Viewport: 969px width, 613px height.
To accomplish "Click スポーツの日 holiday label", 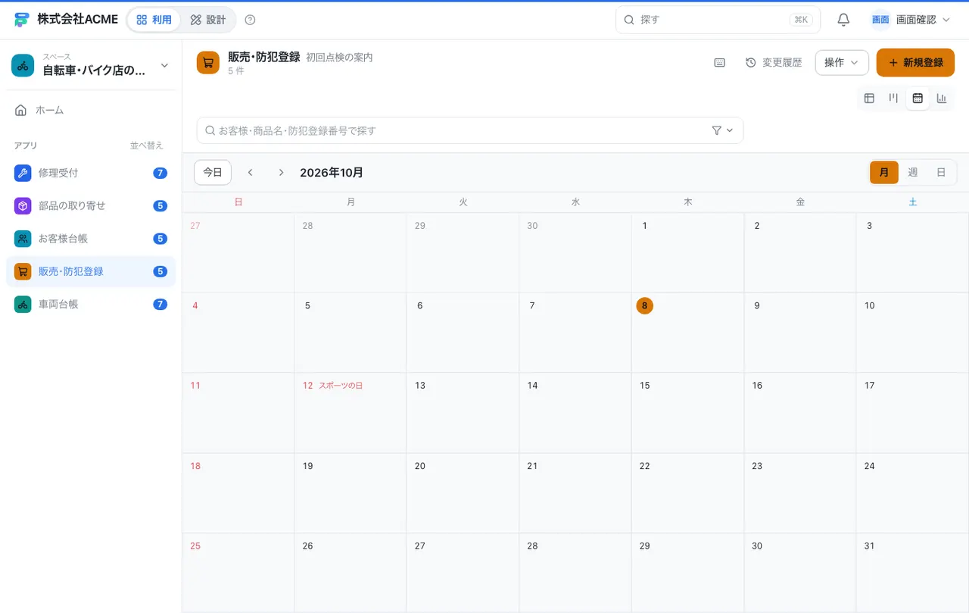I will point(341,386).
